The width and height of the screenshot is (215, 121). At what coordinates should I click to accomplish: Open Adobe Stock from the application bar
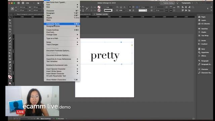tap(23, 3)
